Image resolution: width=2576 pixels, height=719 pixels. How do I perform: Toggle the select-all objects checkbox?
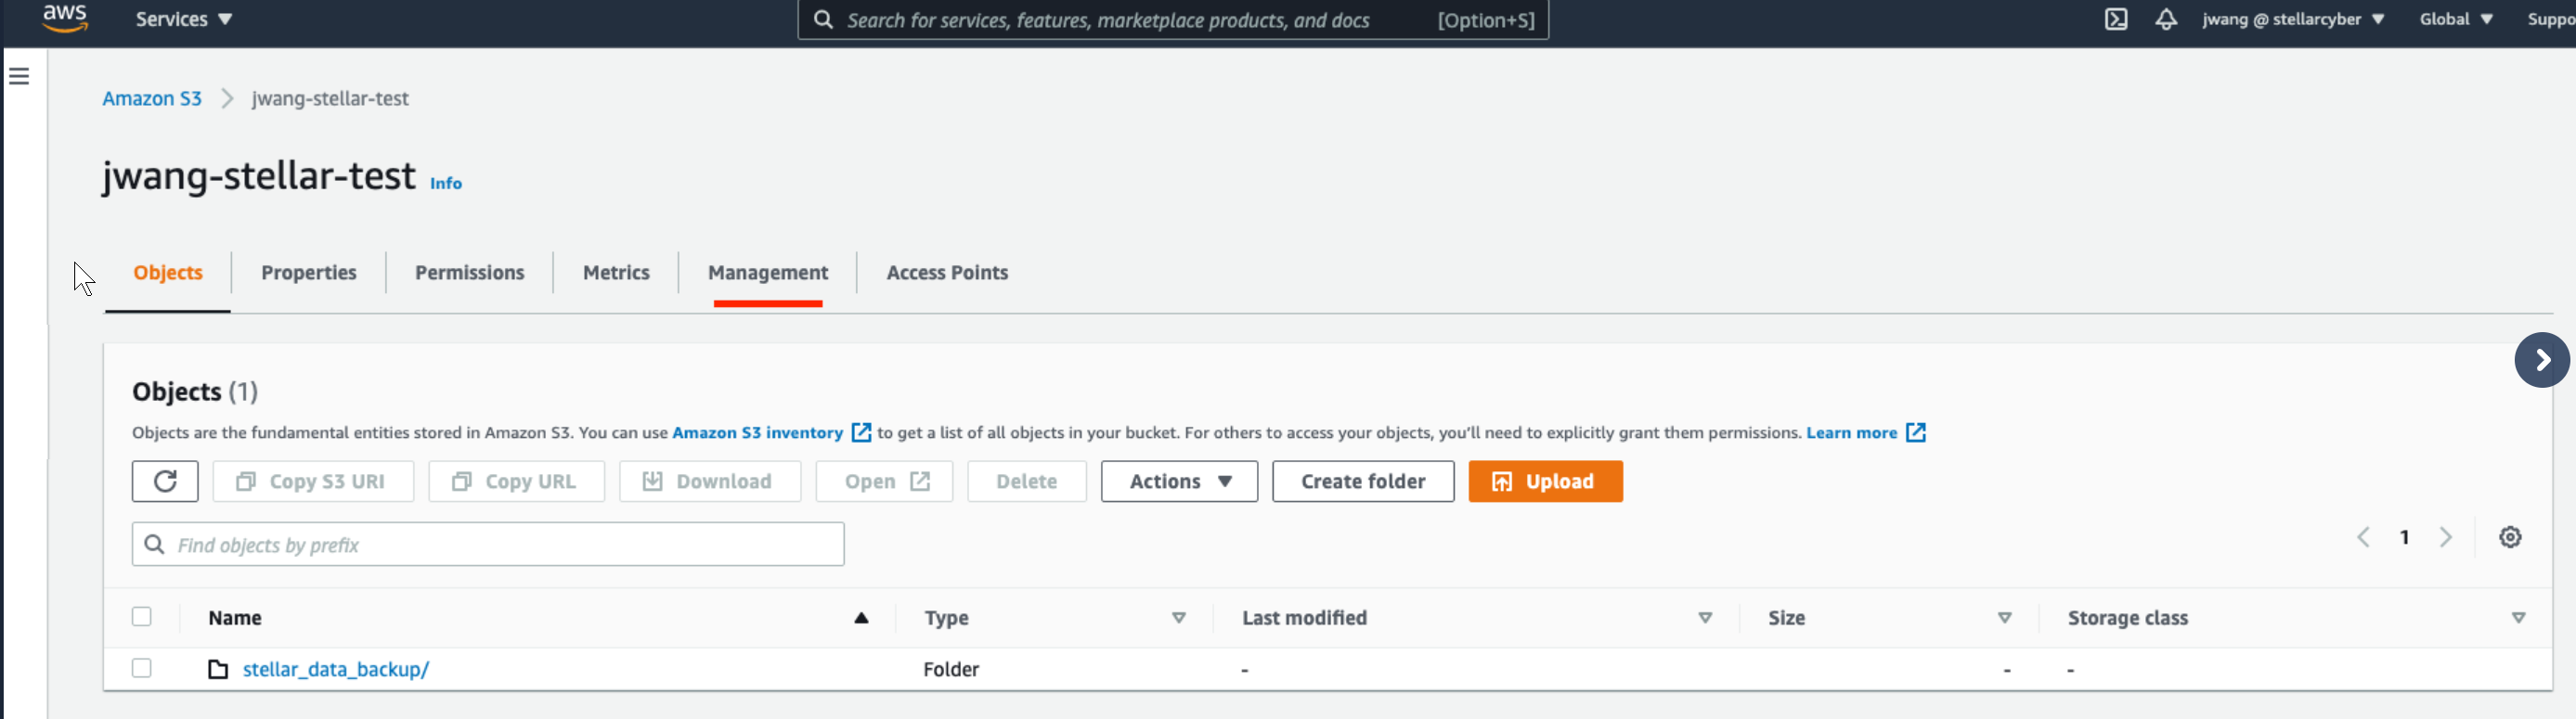tap(142, 617)
